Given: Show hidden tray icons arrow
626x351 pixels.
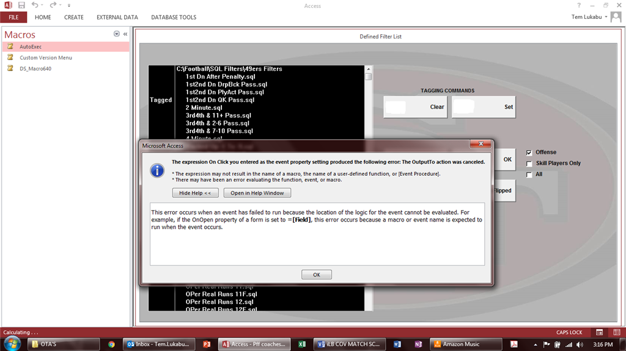Looking at the screenshot, I should coord(536,344).
